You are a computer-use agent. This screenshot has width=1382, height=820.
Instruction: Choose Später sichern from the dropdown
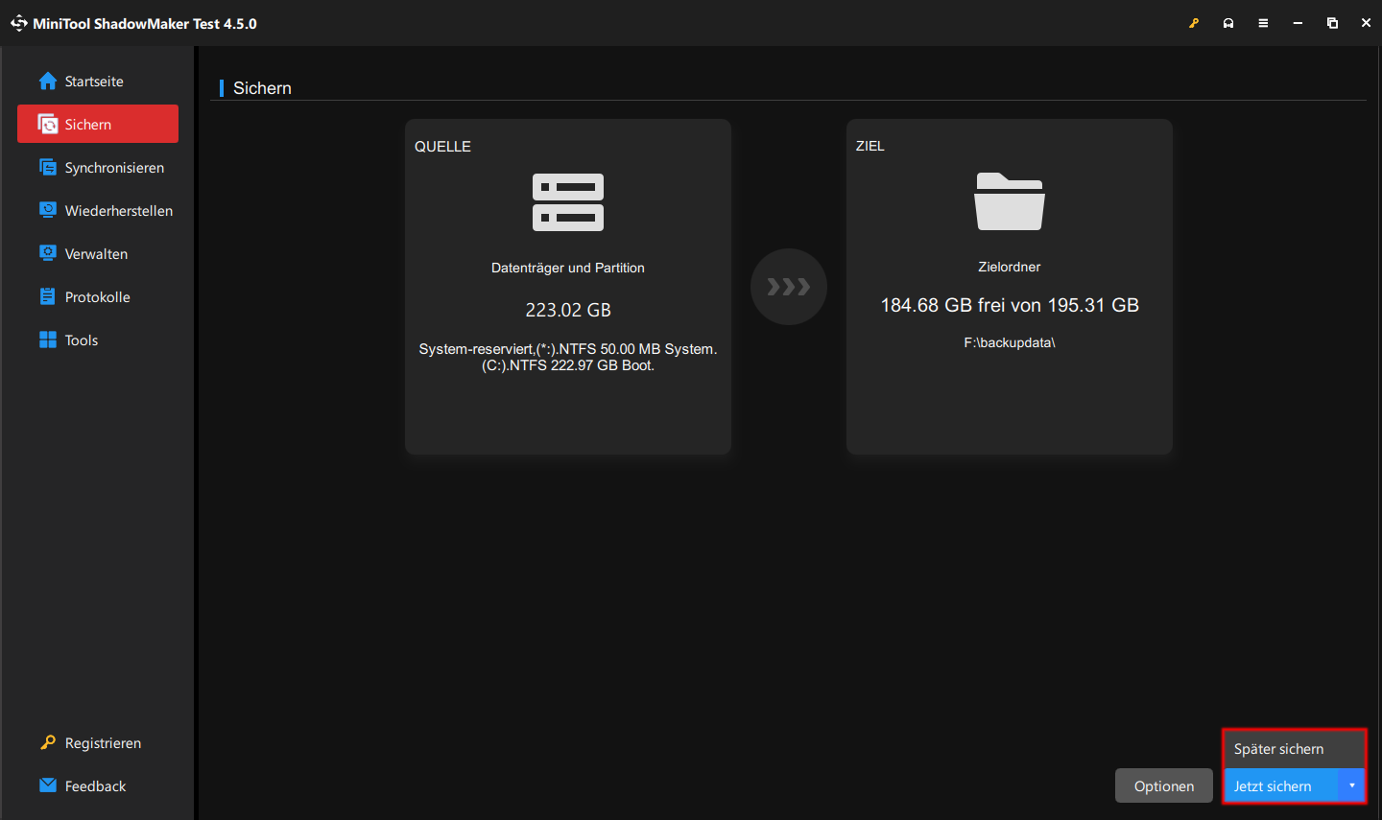click(x=1294, y=749)
